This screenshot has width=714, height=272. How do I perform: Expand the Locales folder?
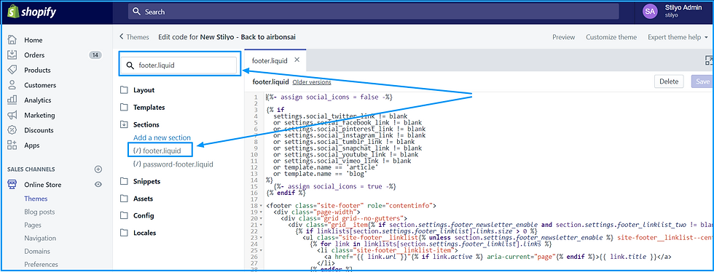124,233
